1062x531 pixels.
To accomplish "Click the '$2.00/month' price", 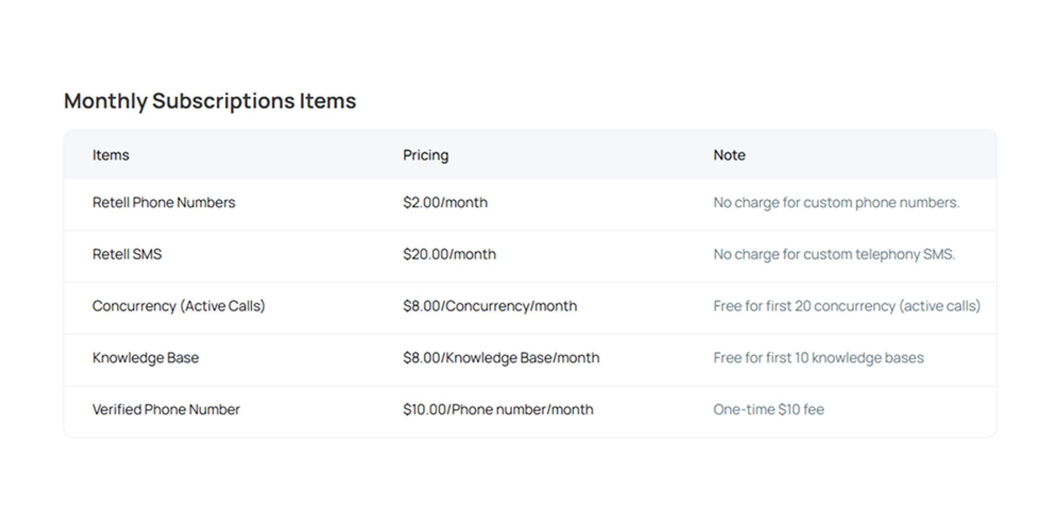I will click(445, 203).
